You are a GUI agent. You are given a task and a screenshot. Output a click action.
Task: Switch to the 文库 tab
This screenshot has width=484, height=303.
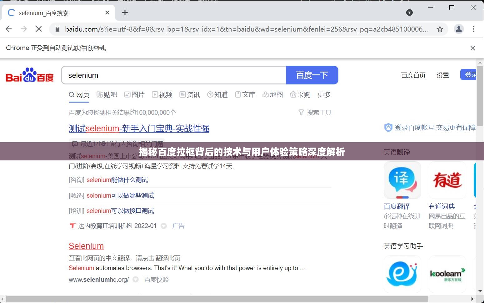[245, 95]
